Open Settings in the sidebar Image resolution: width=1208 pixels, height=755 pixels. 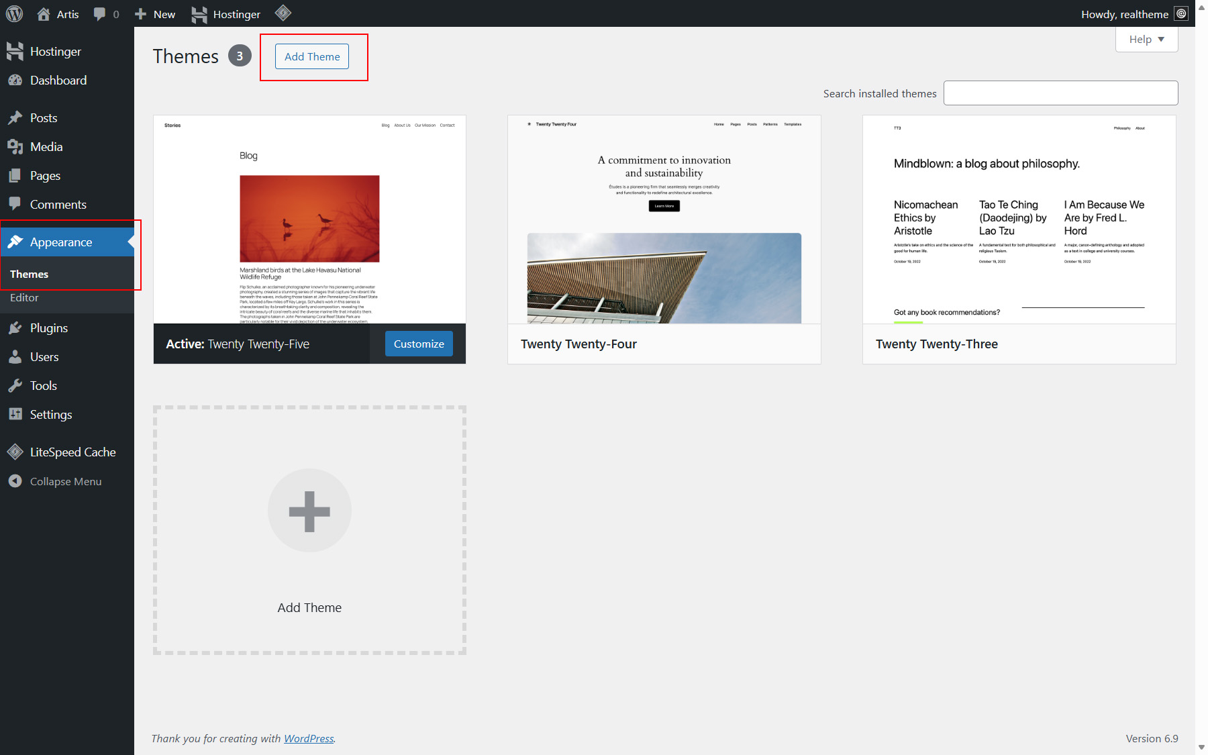point(50,415)
